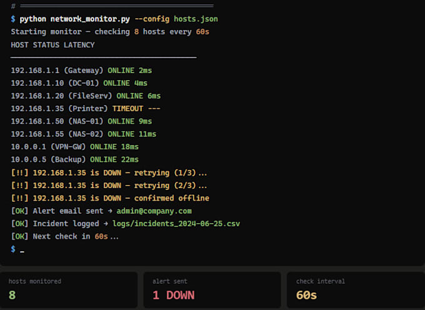Click the final shell prompt cursor line
This screenshot has height=310, width=425.
tap(17, 249)
